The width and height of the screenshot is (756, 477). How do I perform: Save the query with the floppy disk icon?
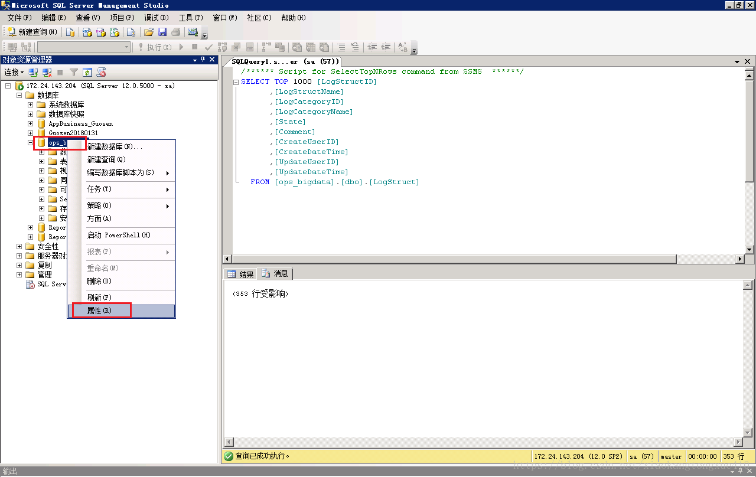(x=162, y=32)
